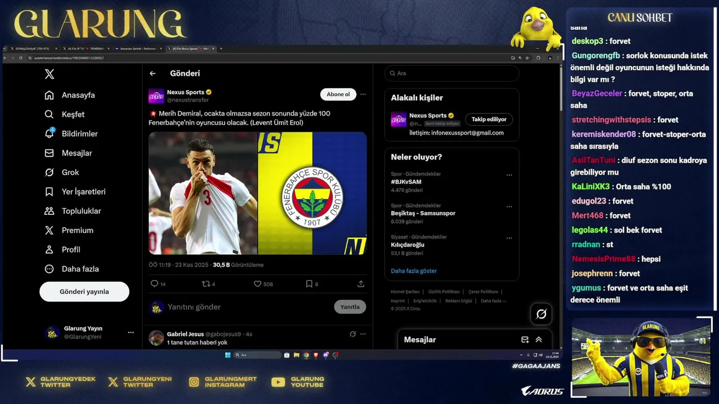The height and width of the screenshot is (404, 719).
Task: Open options for #BJKvSAM trend
Action: [509, 175]
